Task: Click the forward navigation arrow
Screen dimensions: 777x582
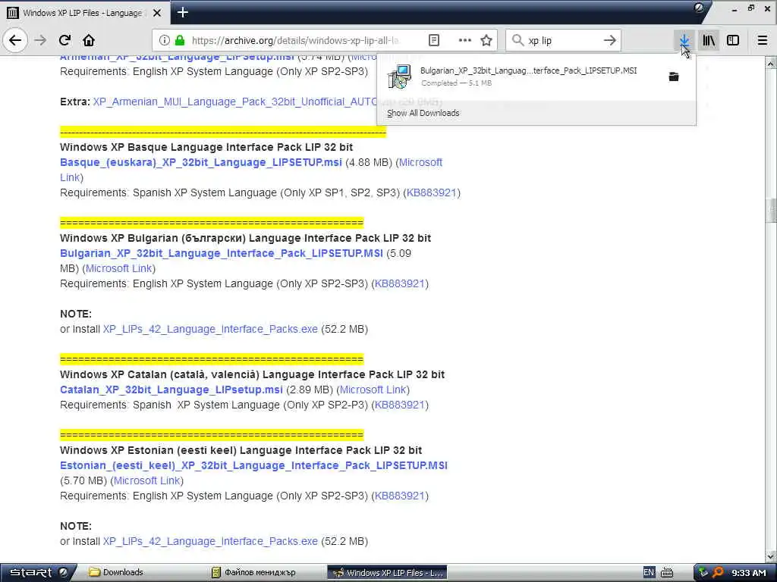Action: coord(41,40)
